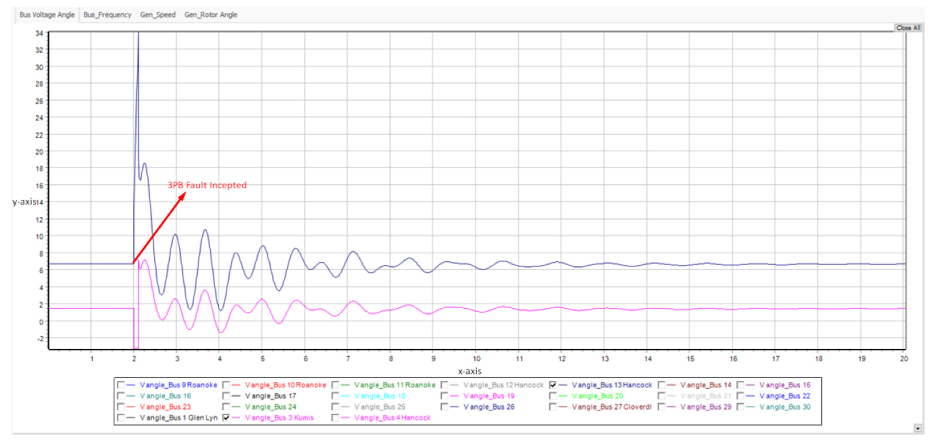
Task: Click the Vangle_Bus 11 Roanoke legend label
Action: pos(395,385)
